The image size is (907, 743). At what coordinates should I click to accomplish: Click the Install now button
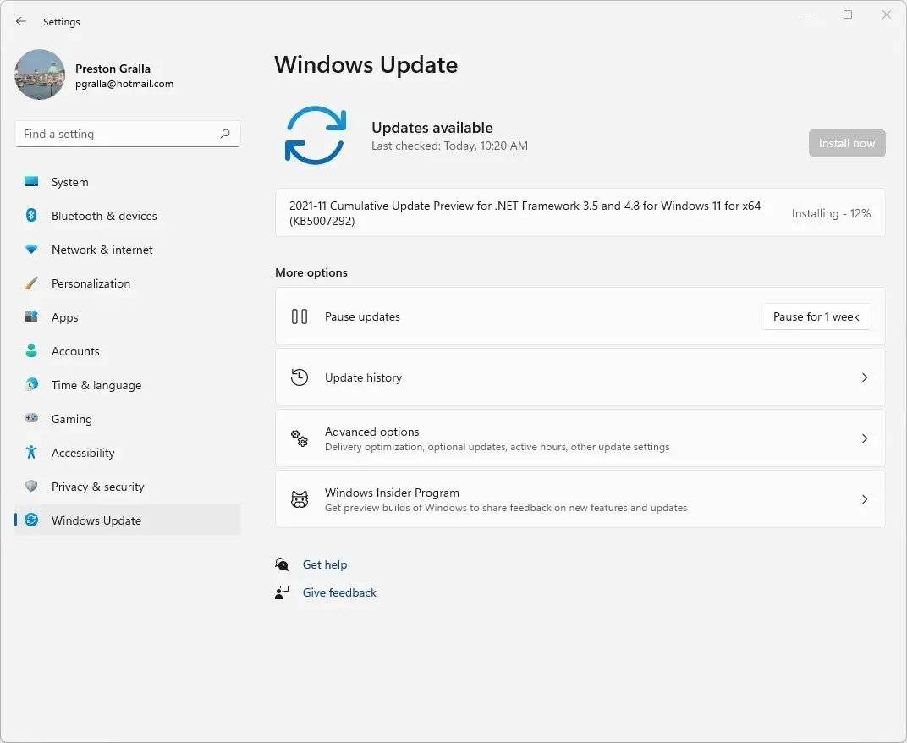[x=847, y=143]
